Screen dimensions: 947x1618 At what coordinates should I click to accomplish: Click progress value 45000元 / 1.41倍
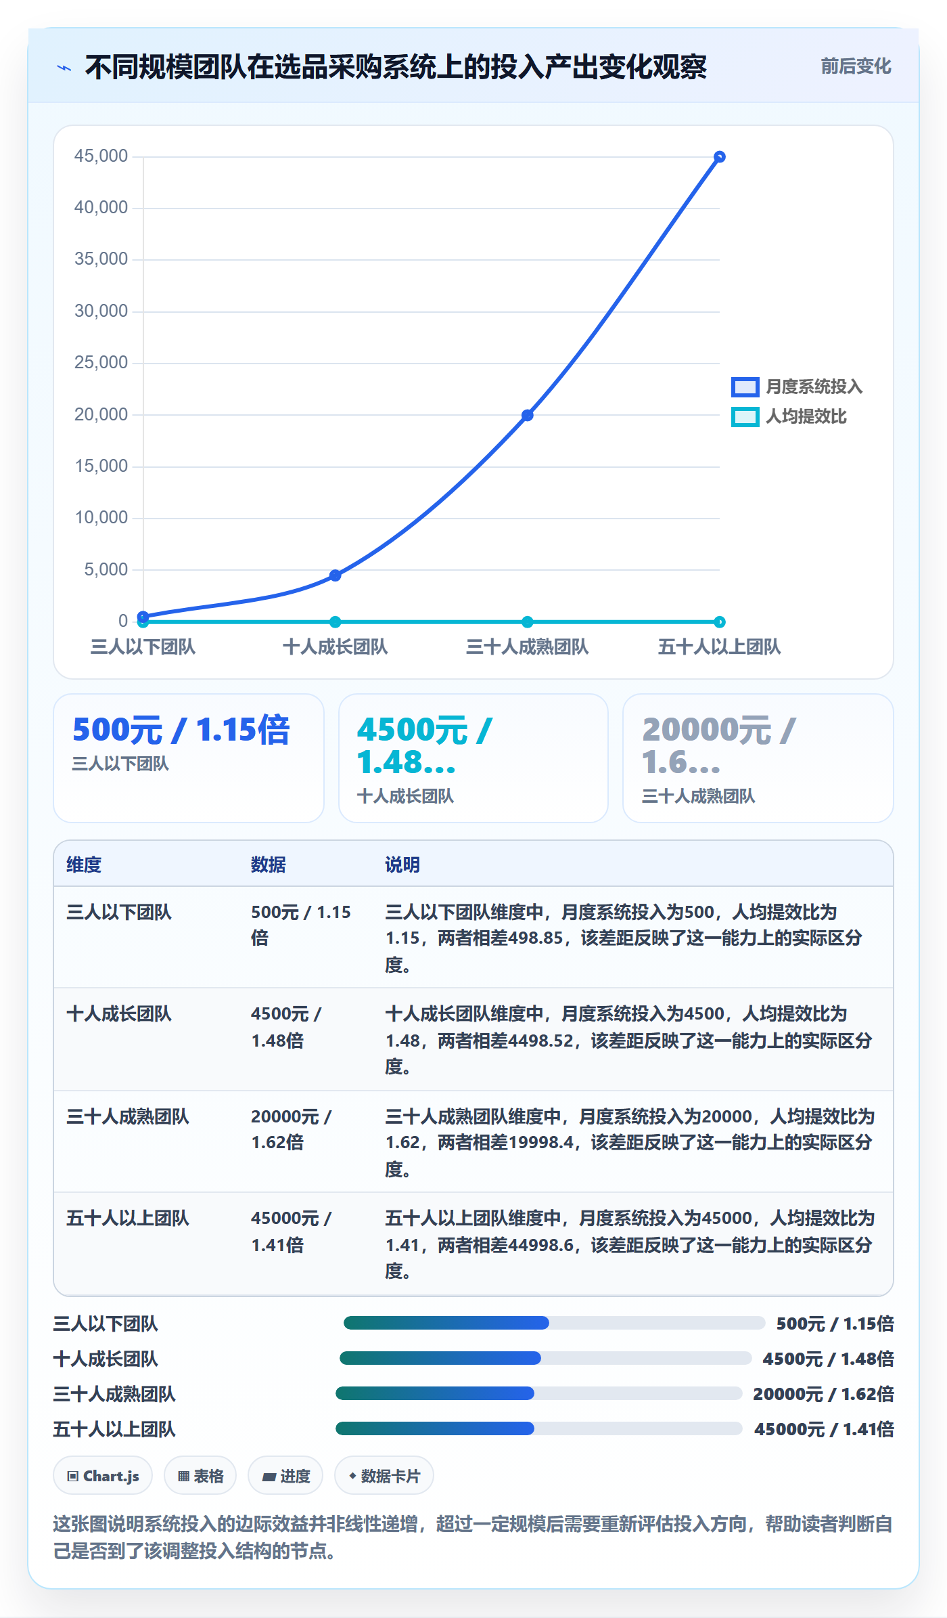[x=824, y=1429]
